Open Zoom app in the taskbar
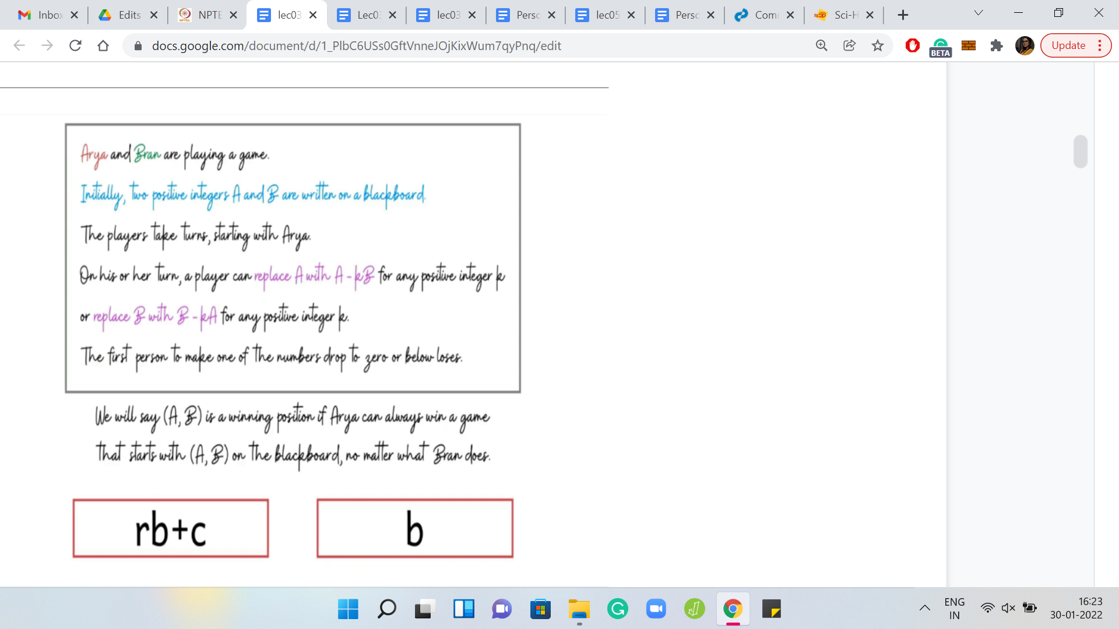This screenshot has width=1119, height=629. coord(656,609)
